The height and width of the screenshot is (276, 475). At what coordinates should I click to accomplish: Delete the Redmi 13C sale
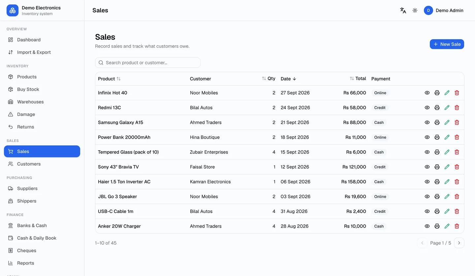coord(457,108)
